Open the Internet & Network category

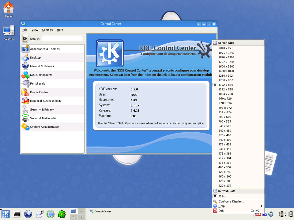(53, 66)
